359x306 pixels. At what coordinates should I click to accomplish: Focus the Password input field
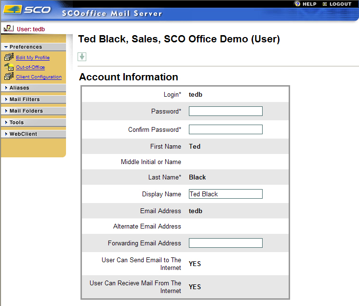coord(226,112)
